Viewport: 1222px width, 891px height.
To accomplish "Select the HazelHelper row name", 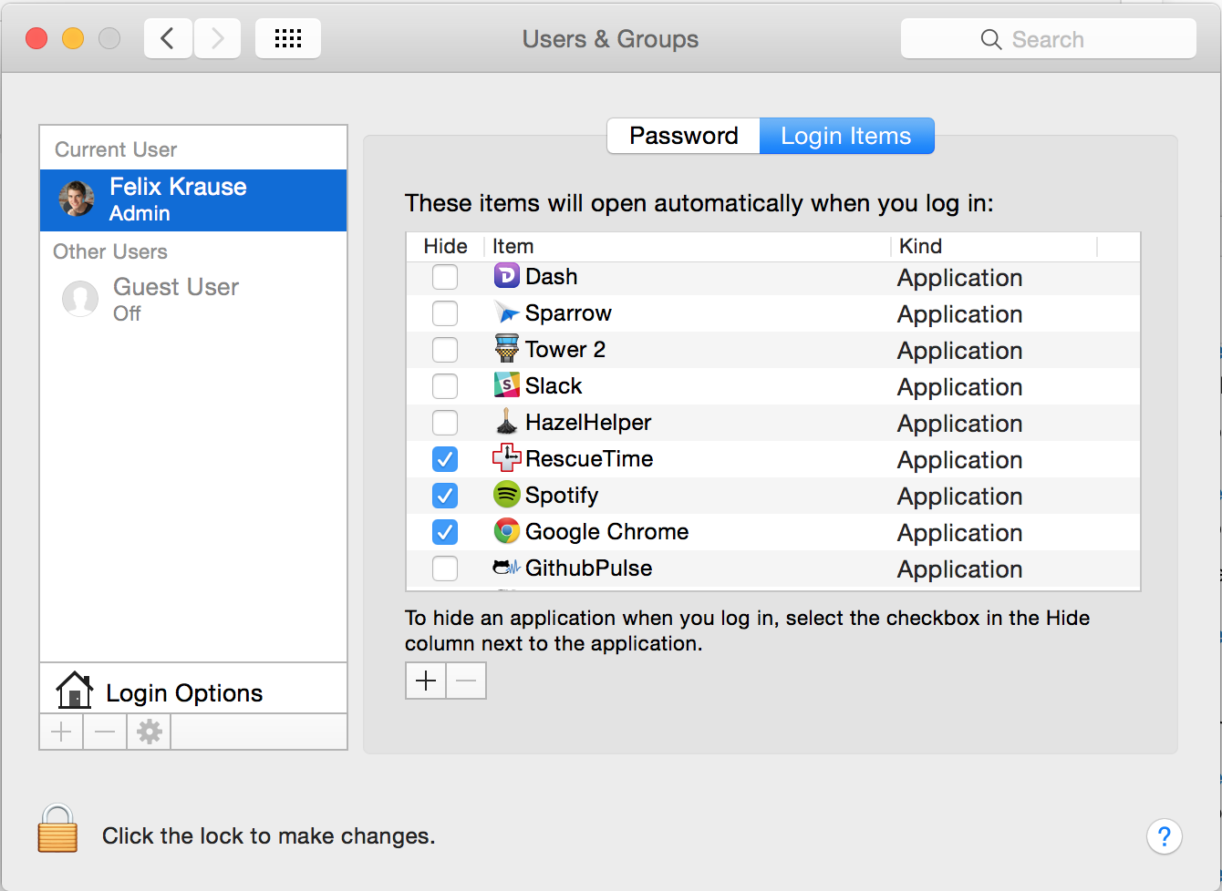I will 588,422.
